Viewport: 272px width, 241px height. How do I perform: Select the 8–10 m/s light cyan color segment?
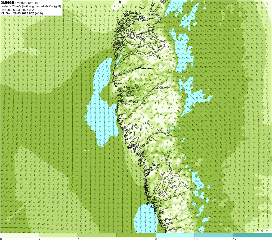[x=175, y=235]
